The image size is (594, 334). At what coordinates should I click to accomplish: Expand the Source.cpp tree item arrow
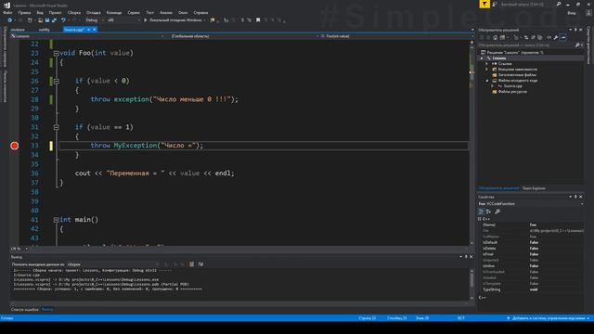point(493,86)
